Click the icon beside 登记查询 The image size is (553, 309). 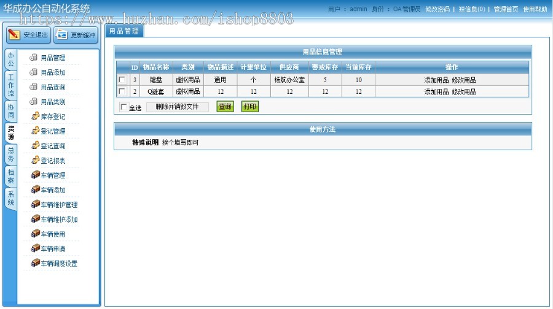pos(35,146)
